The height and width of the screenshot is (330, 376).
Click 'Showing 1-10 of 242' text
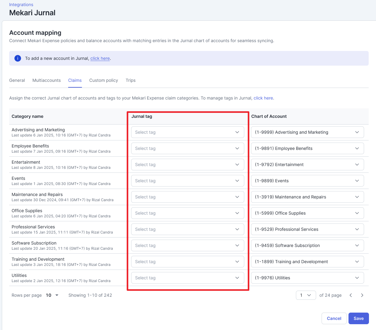tap(90, 295)
